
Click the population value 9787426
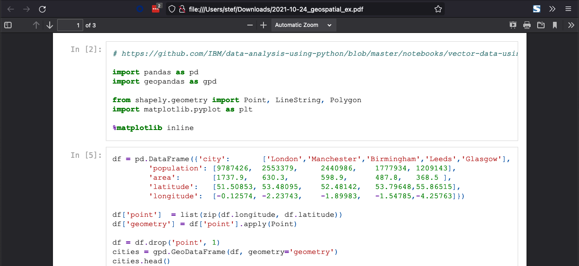tap(233, 169)
